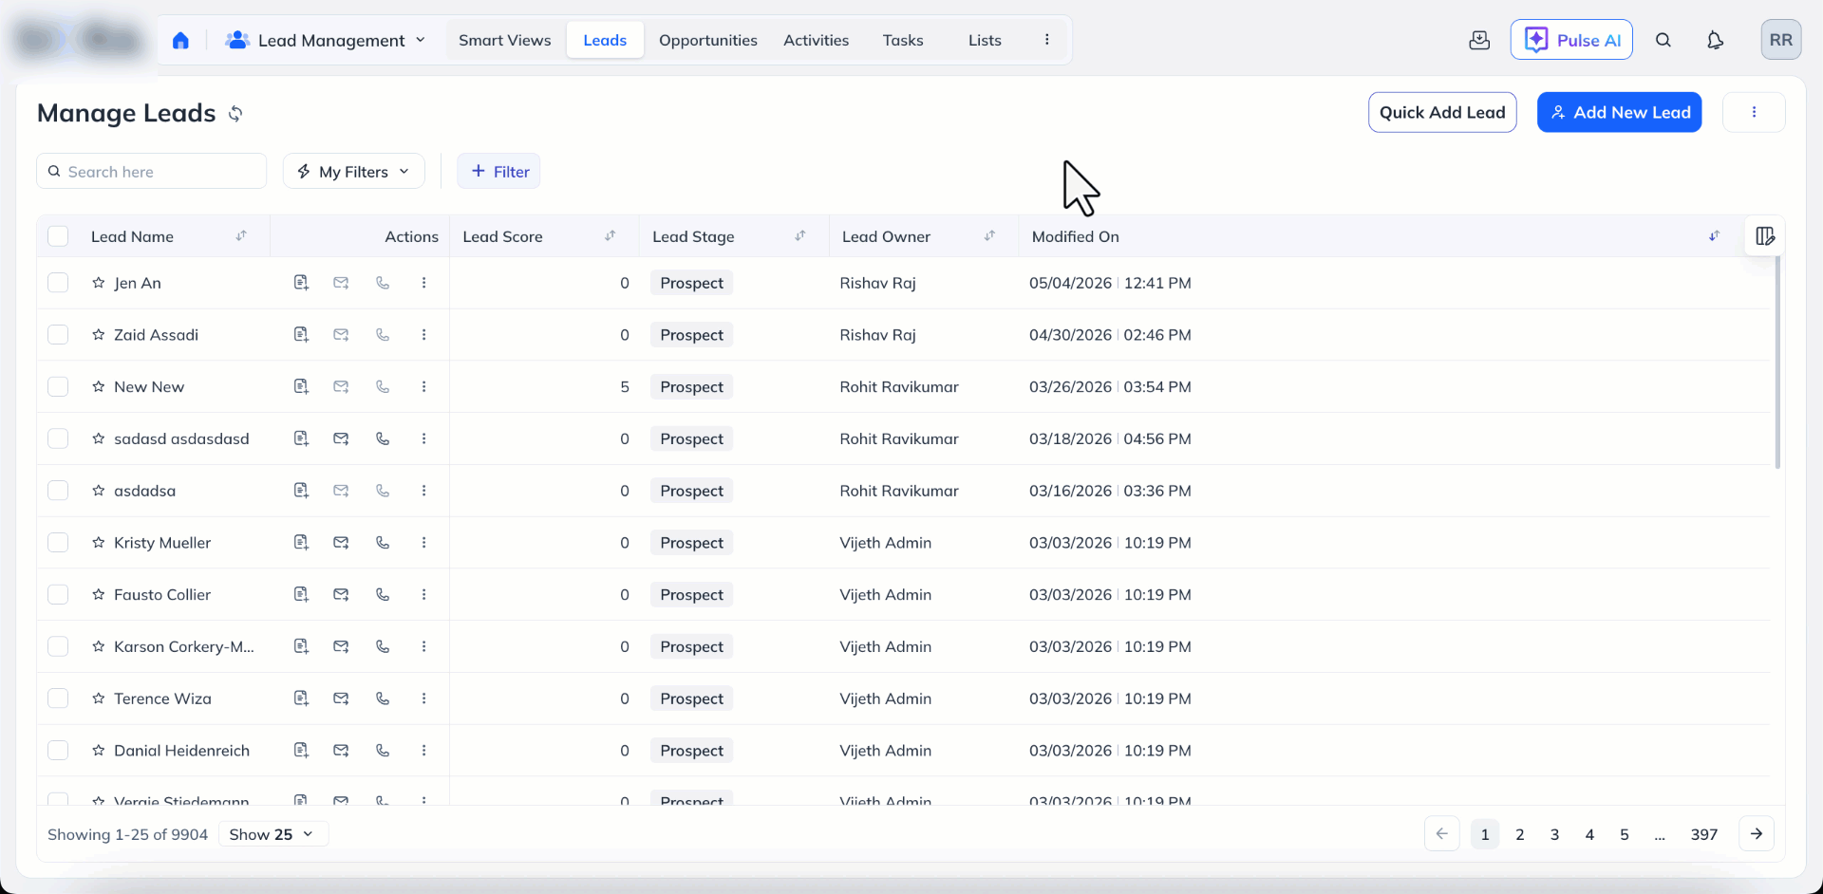Viewport: 1823px width, 894px height.
Task: Star the Kristy Mueller lead
Action: click(x=98, y=543)
